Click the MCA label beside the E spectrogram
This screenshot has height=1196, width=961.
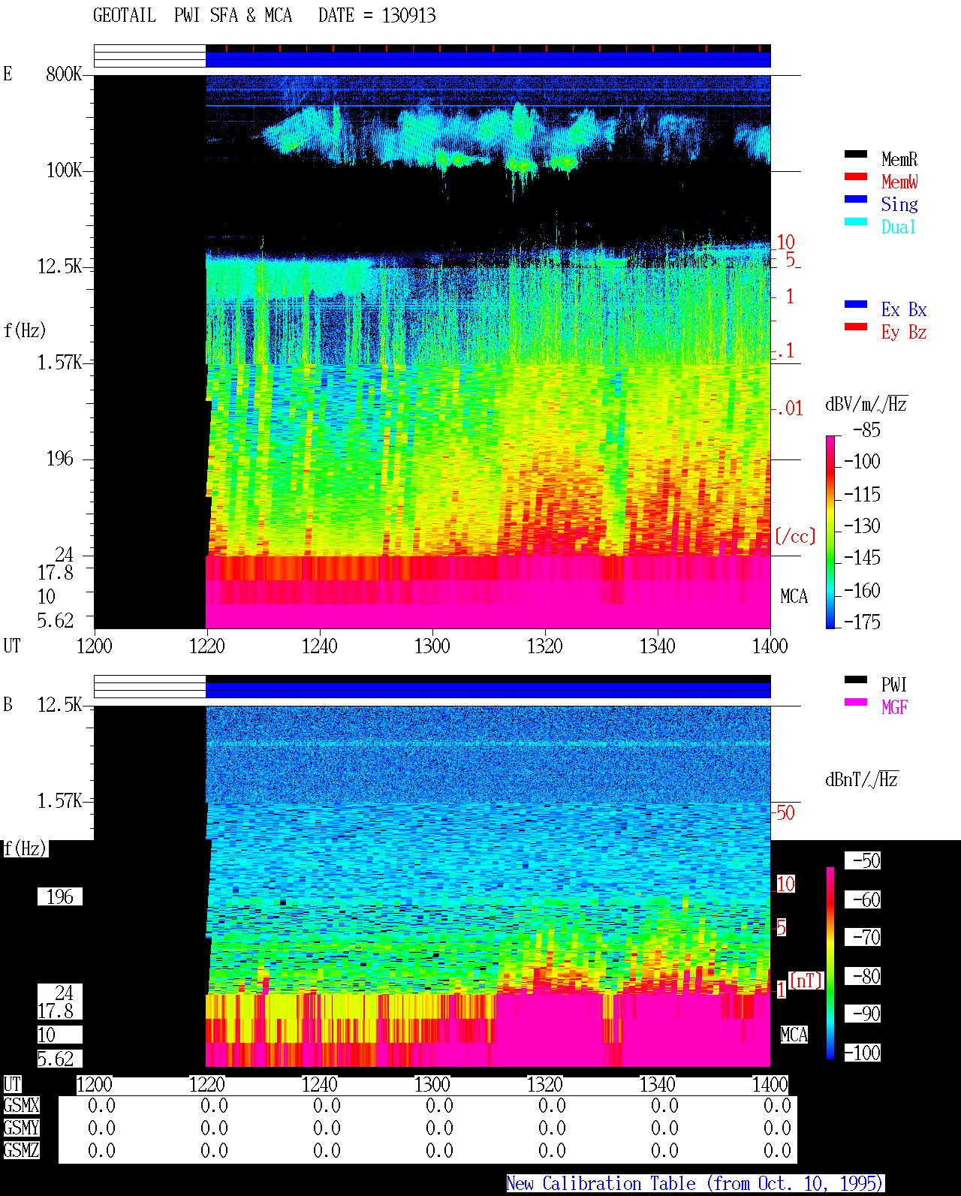click(x=794, y=597)
